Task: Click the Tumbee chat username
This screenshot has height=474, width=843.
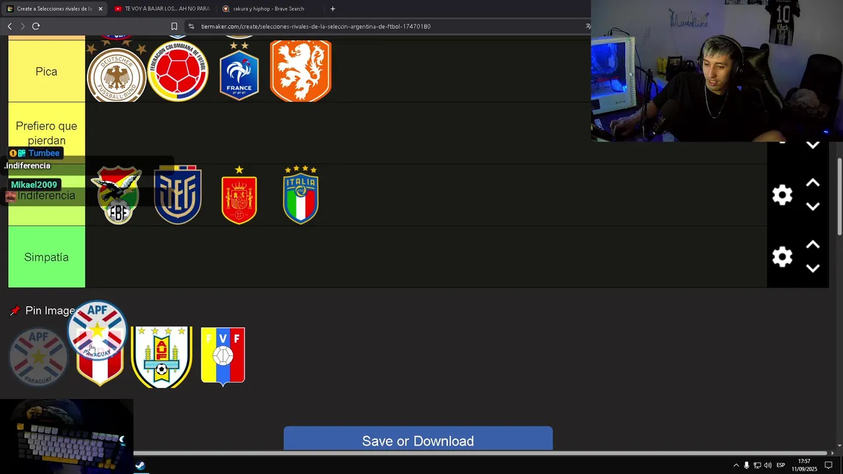Action: coord(44,153)
